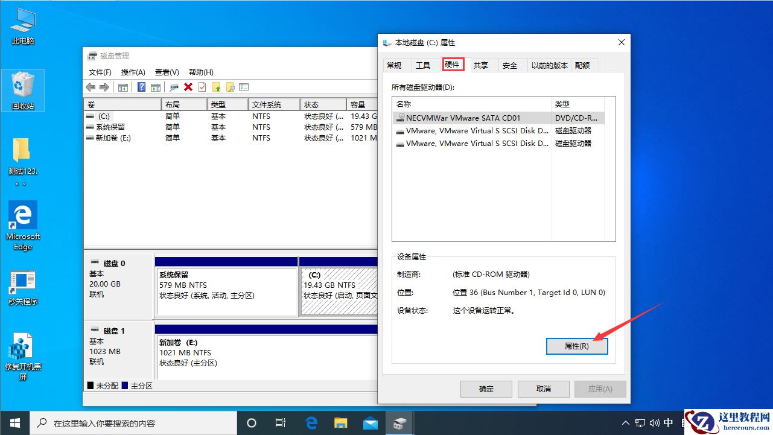Open the 操作(A) menu
The height and width of the screenshot is (435, 773).
pyautogui.click(x=133, y=72)
